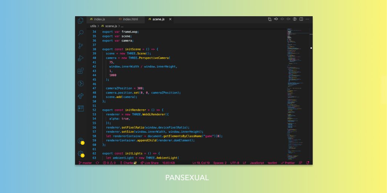Start Live Share from the status bar
Screen dimensions: 387x193
(x=150, y=163)
